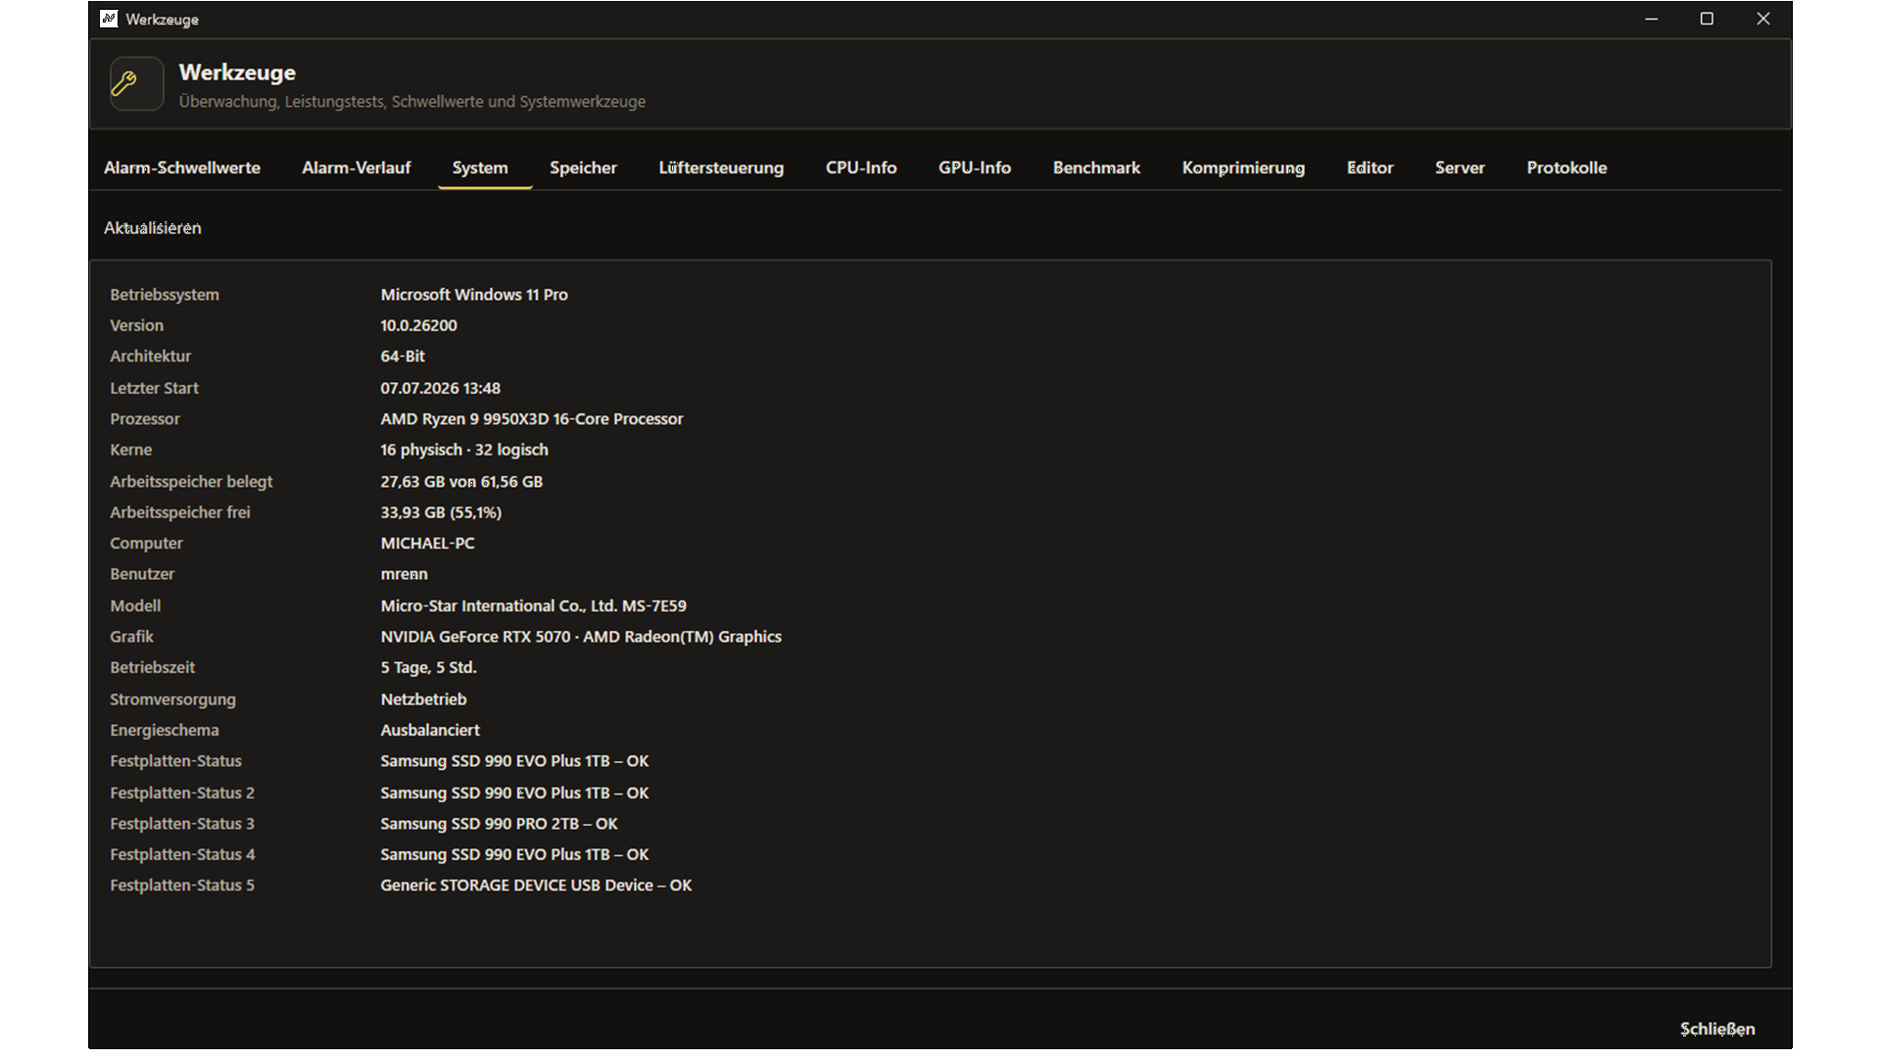Minimize the Werkzeuge window
Screen dimensions: 1881x1058
pyautogui.click(x=1651, y=19)
